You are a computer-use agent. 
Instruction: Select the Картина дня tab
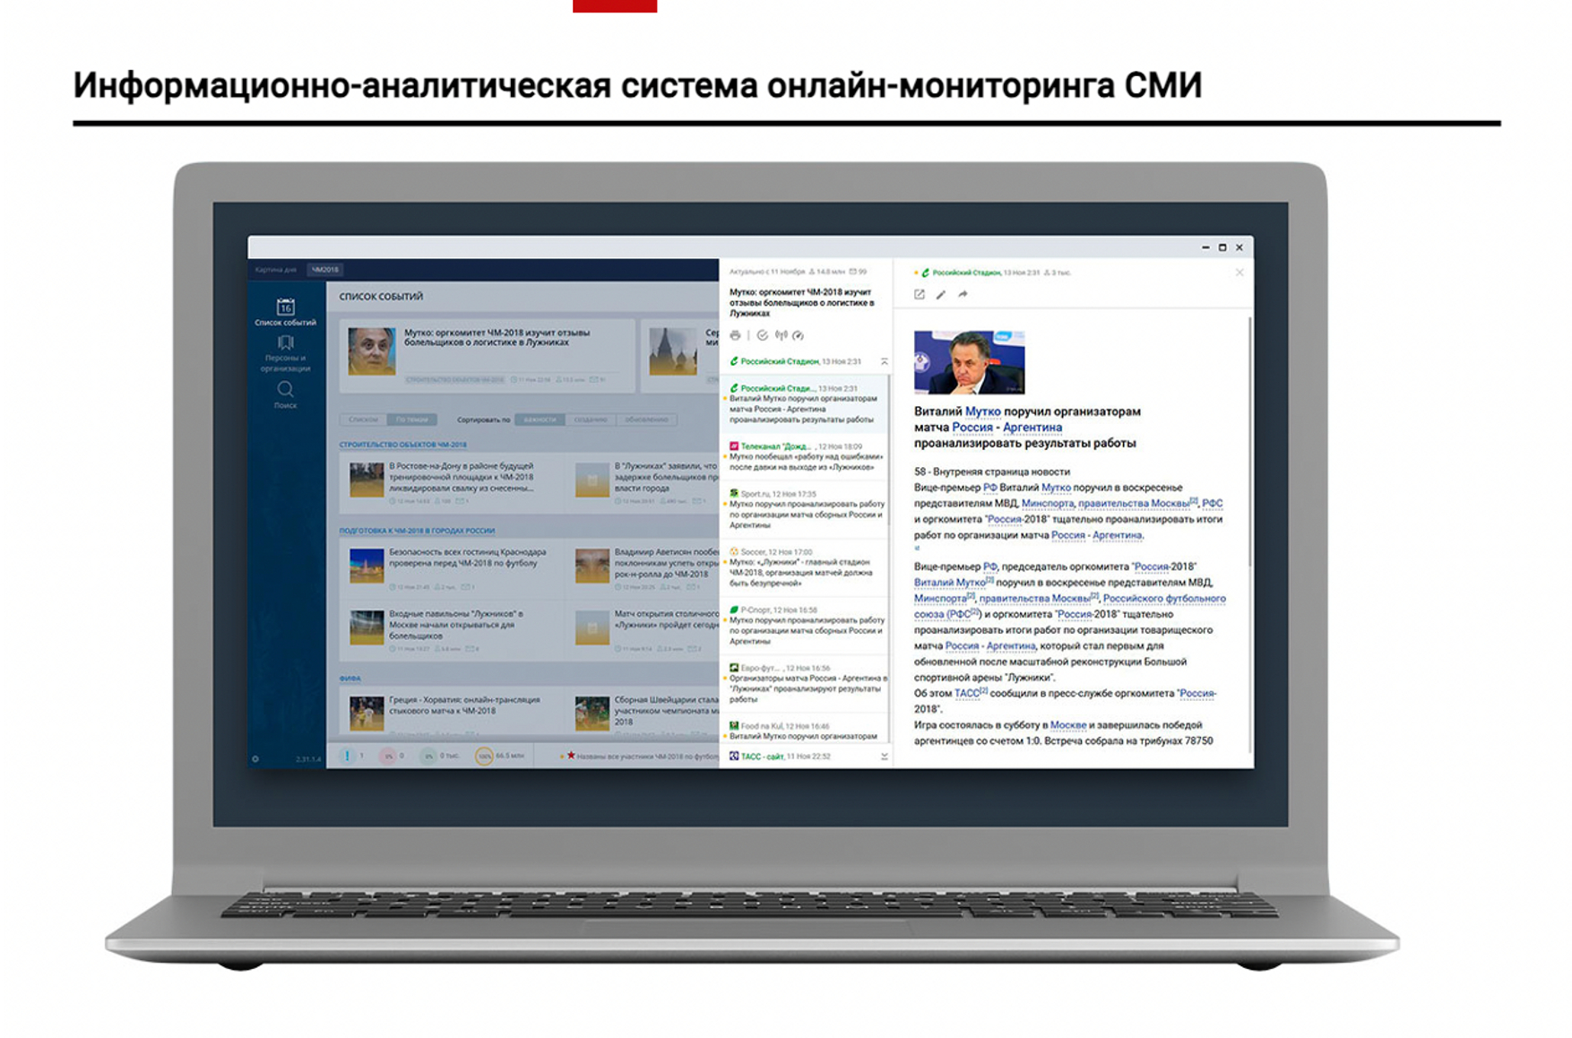[275, 270]
